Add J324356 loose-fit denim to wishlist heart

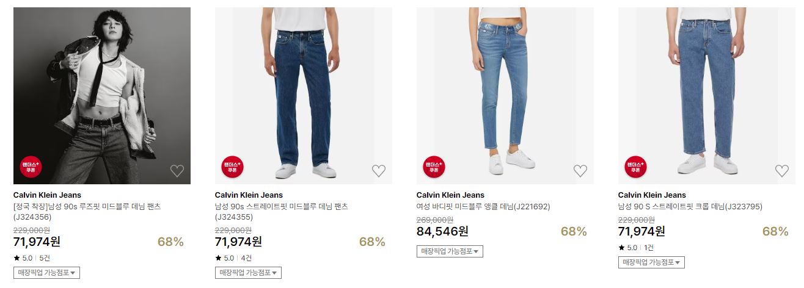(177, 171)
